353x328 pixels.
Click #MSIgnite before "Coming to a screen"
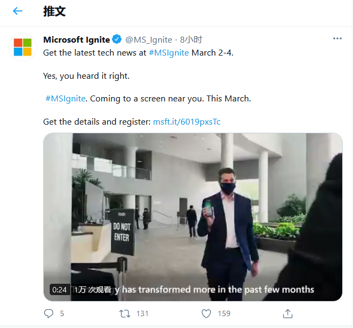[65, 99]
